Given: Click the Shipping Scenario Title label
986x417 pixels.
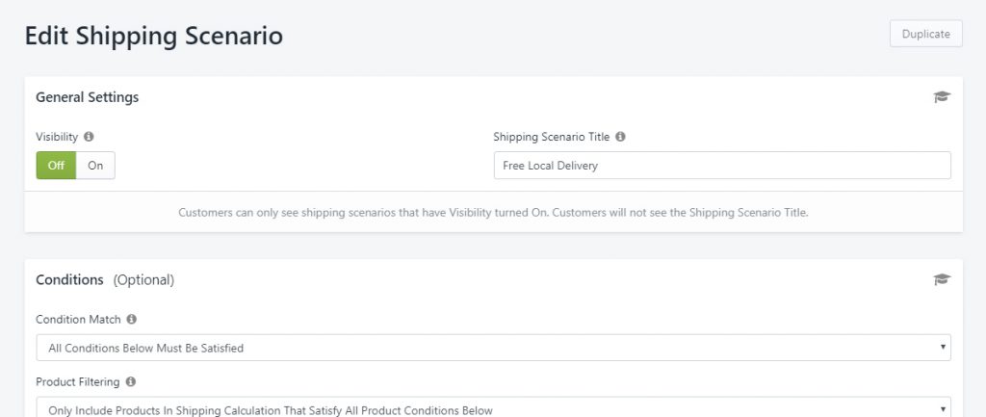Looking at the screenshot, I should coord(552,137).
